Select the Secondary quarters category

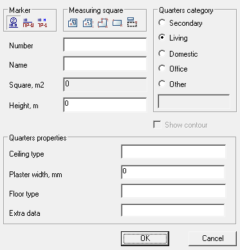point(180,23)
